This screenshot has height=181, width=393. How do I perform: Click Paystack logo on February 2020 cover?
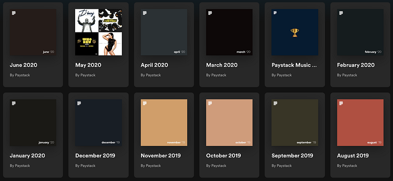point(341,13)
